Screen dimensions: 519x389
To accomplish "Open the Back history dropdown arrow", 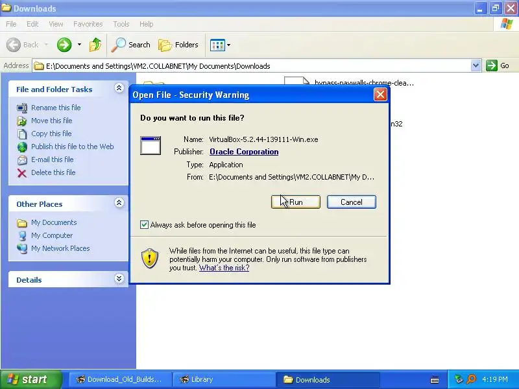I will point(46,45).
